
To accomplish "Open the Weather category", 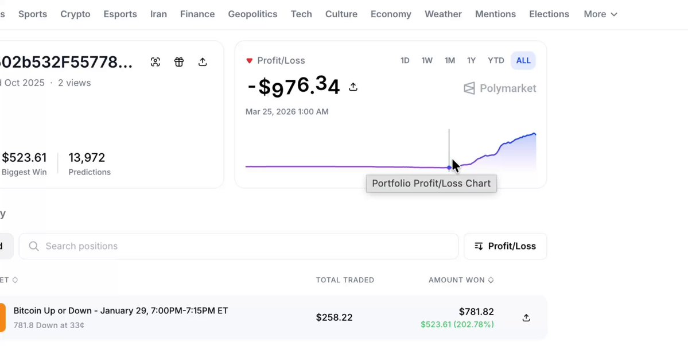I will (443, 14).
